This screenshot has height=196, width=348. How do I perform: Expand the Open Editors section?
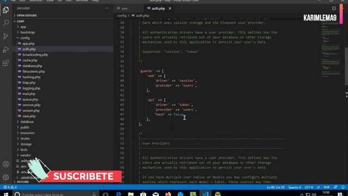pyautogui.click(x=27, y=15)
